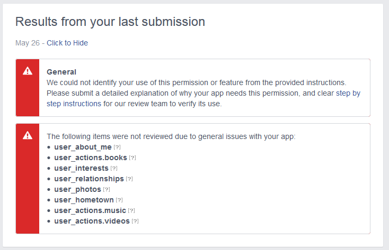Image resolution: width=389 pixels, height=250 pixels.
Task: Click the 'Results from your last submission' heading
Action: point(110,22)
